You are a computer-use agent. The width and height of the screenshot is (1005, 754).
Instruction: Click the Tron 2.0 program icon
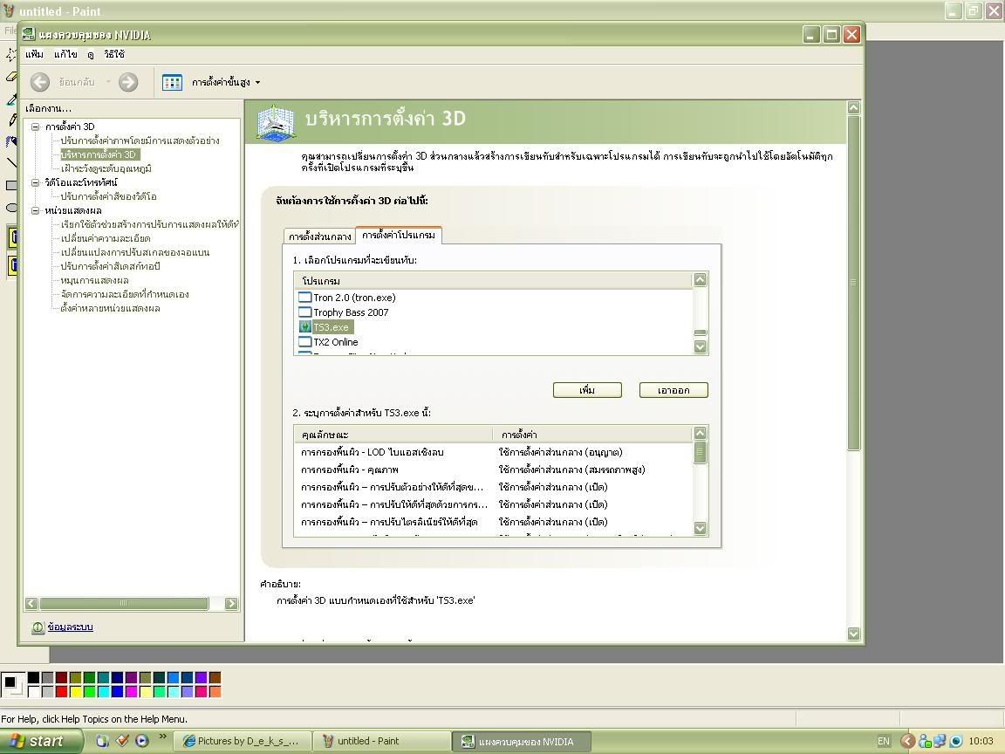pos(305,298)
